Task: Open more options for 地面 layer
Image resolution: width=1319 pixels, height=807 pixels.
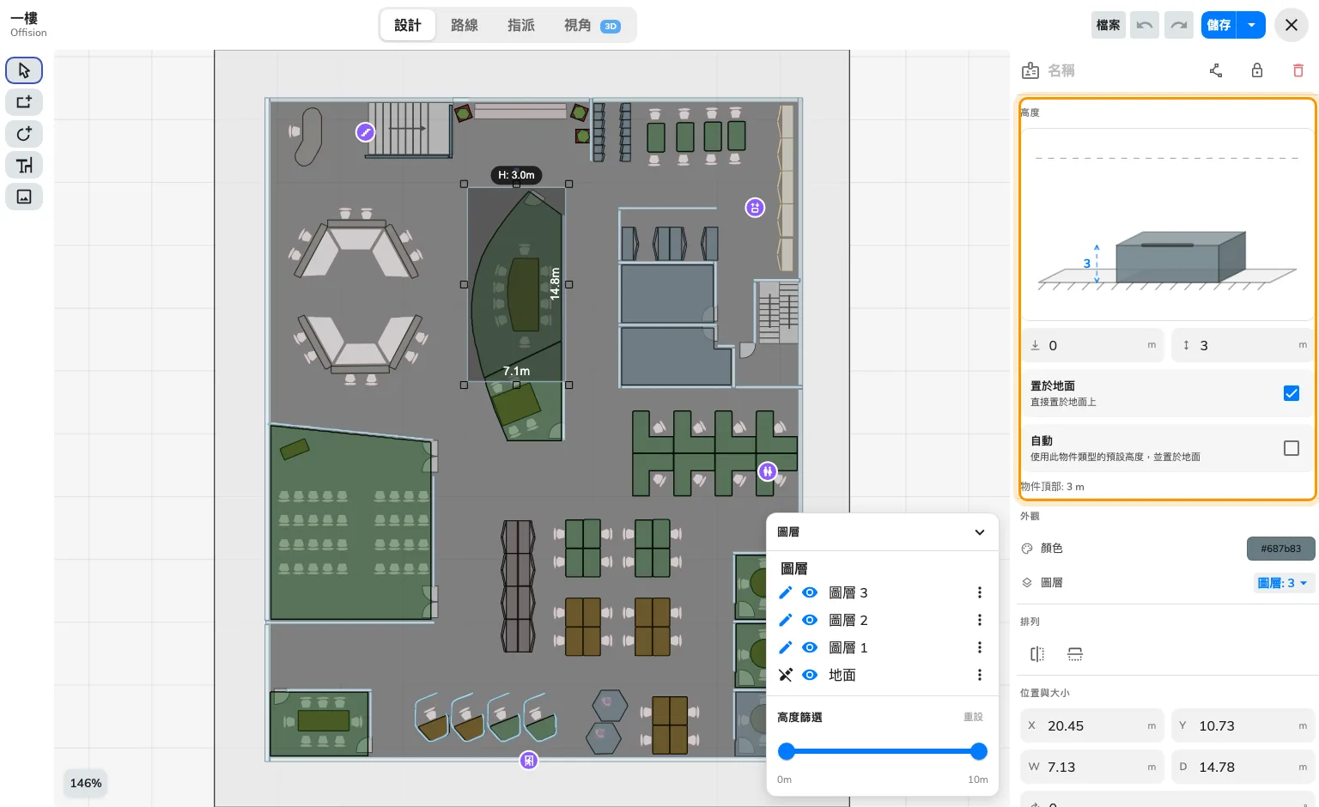Action: tap(980, 675)
